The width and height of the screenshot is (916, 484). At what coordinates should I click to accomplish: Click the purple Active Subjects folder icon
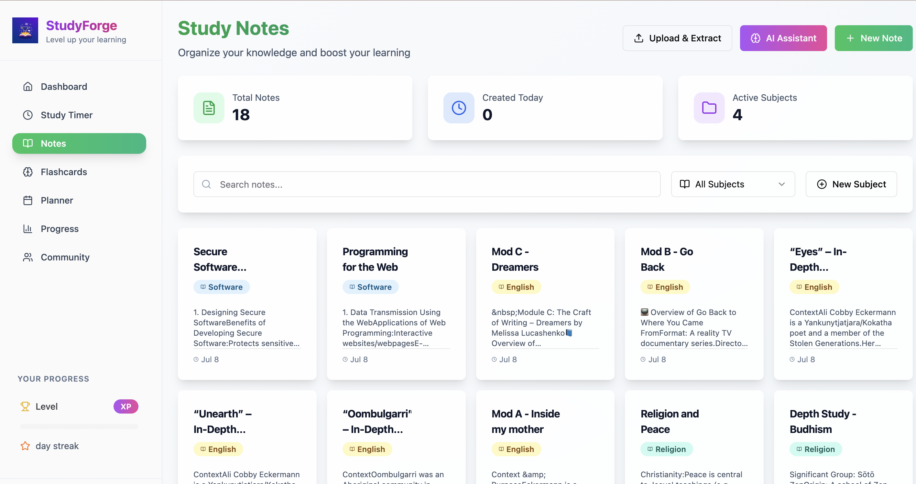coord(709,108)
